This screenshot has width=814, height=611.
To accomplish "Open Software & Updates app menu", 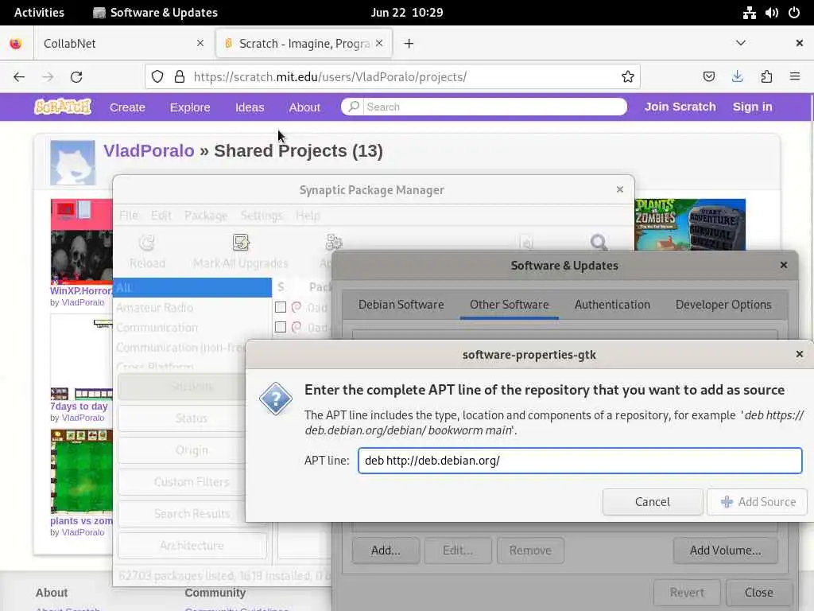I will click(155, 13).
